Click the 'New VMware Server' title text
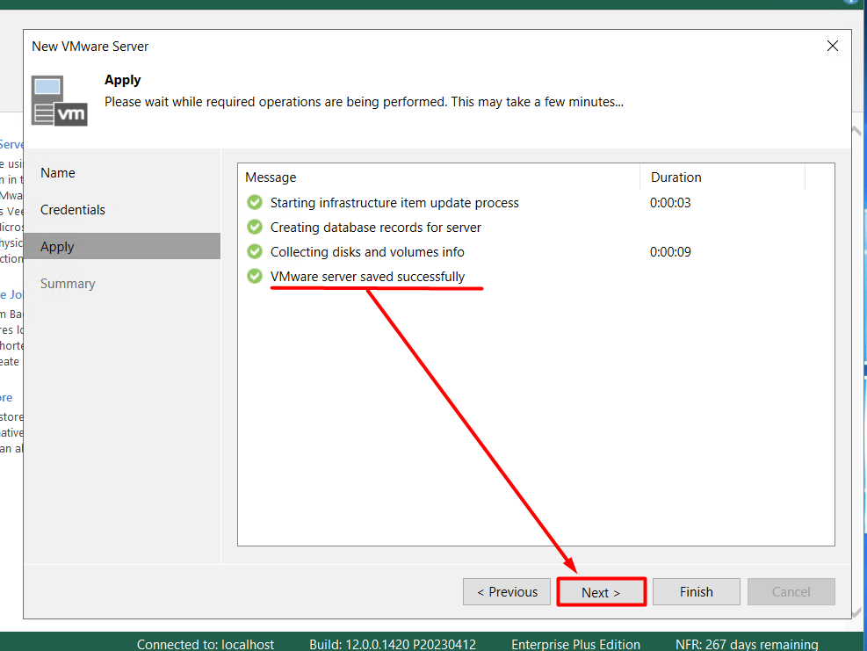 pos(90,47)
